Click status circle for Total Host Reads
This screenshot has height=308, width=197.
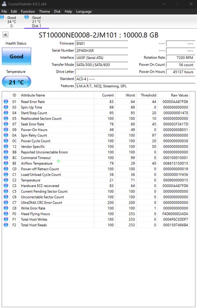(6, 225)
